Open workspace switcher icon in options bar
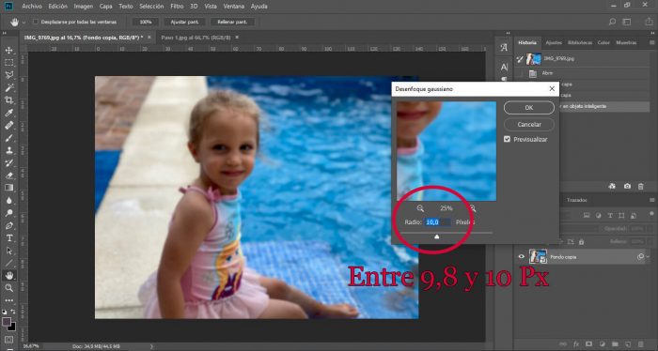 pos(627,22)
